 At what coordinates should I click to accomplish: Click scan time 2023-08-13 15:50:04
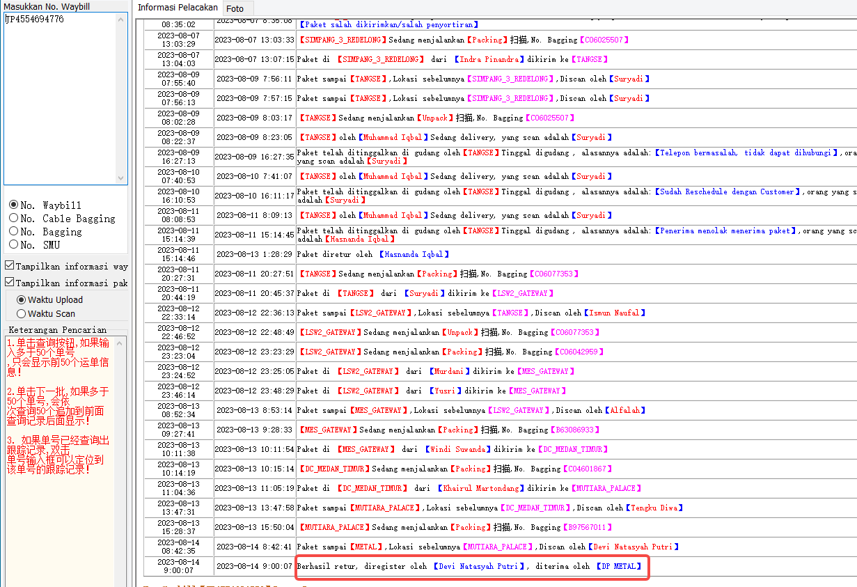pyautogui.click(x=255, y=527)
